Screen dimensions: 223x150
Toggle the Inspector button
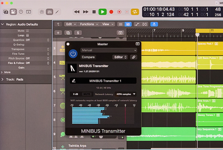click(13, 12)
